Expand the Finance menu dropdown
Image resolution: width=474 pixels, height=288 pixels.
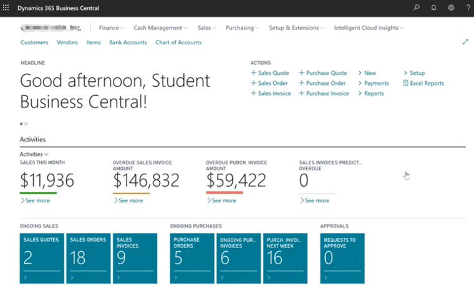(x=112, y=27)
